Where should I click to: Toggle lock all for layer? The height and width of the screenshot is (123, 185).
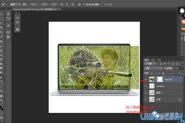pos(163,73)
